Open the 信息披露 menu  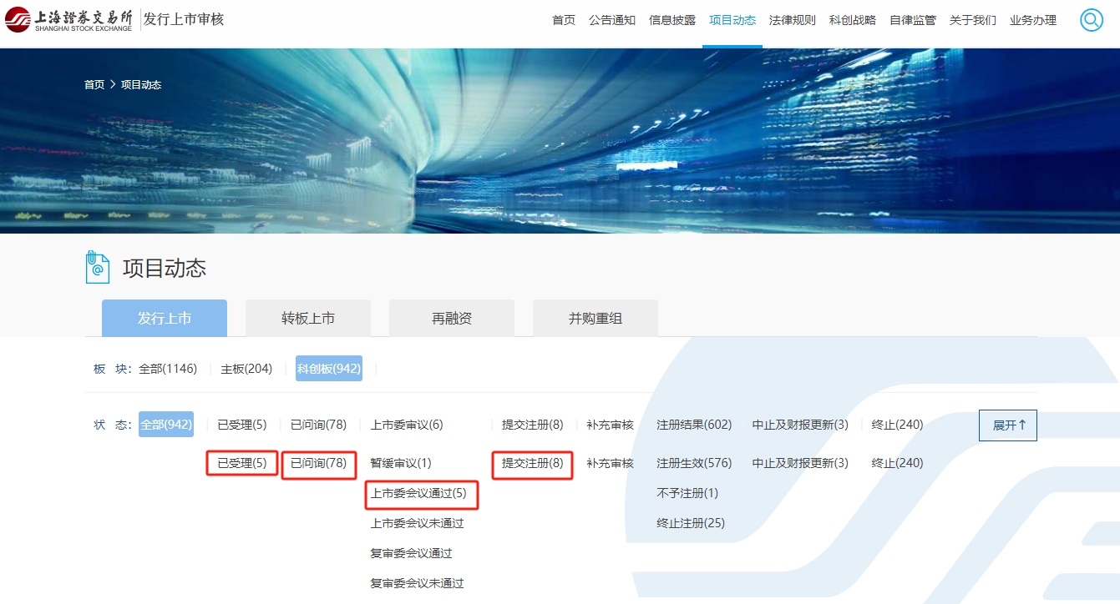pos(672,20)
